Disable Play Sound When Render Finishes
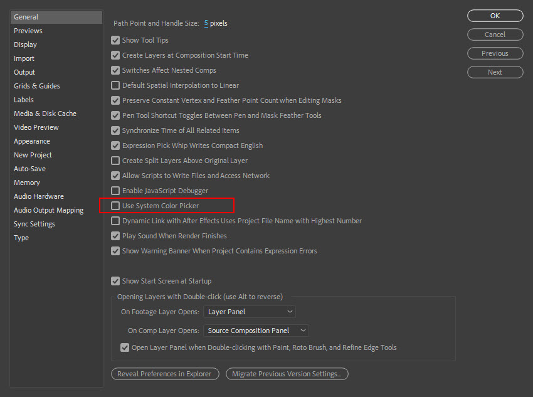533x397 pixels. coord(115,236)
